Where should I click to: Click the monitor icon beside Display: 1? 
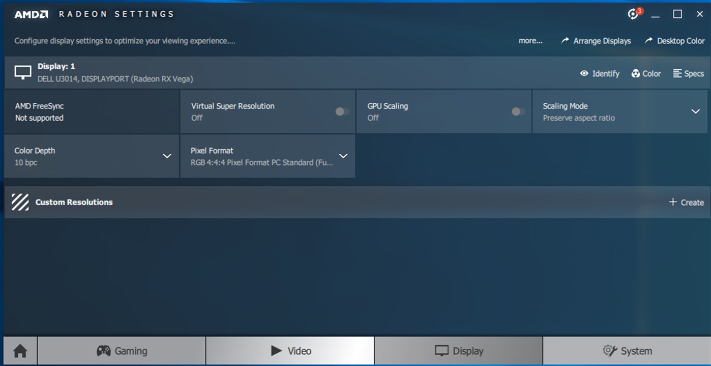pyautogui.click(x=22, y=72)
